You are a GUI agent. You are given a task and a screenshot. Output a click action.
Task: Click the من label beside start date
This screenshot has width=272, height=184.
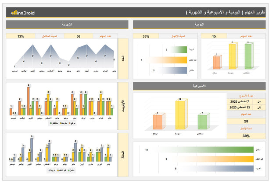(x=259, y=101)
